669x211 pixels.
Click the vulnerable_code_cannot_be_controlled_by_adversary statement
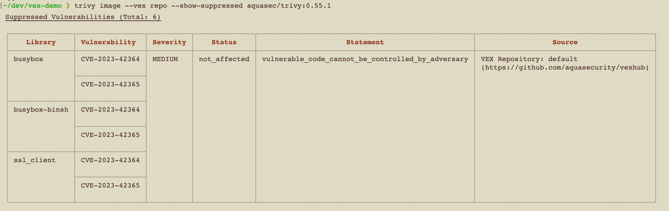(365, 59)
